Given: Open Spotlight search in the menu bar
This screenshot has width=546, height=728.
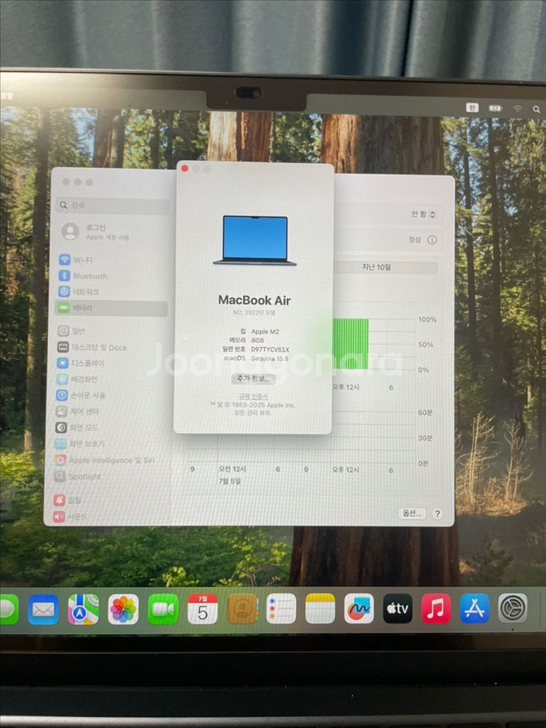Looking at the screenshot, I should click(537, 110).
